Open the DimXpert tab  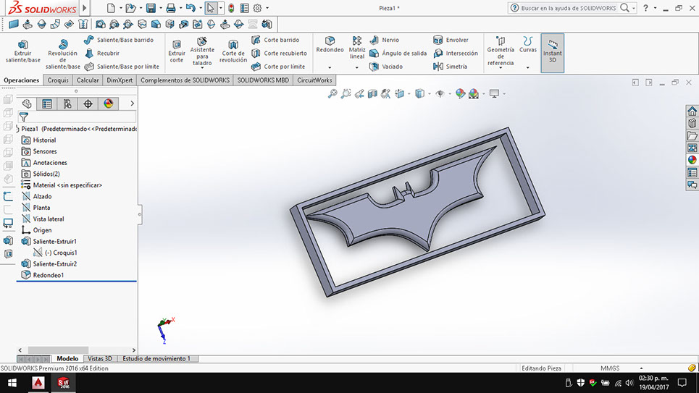click(x=120, y=80)
